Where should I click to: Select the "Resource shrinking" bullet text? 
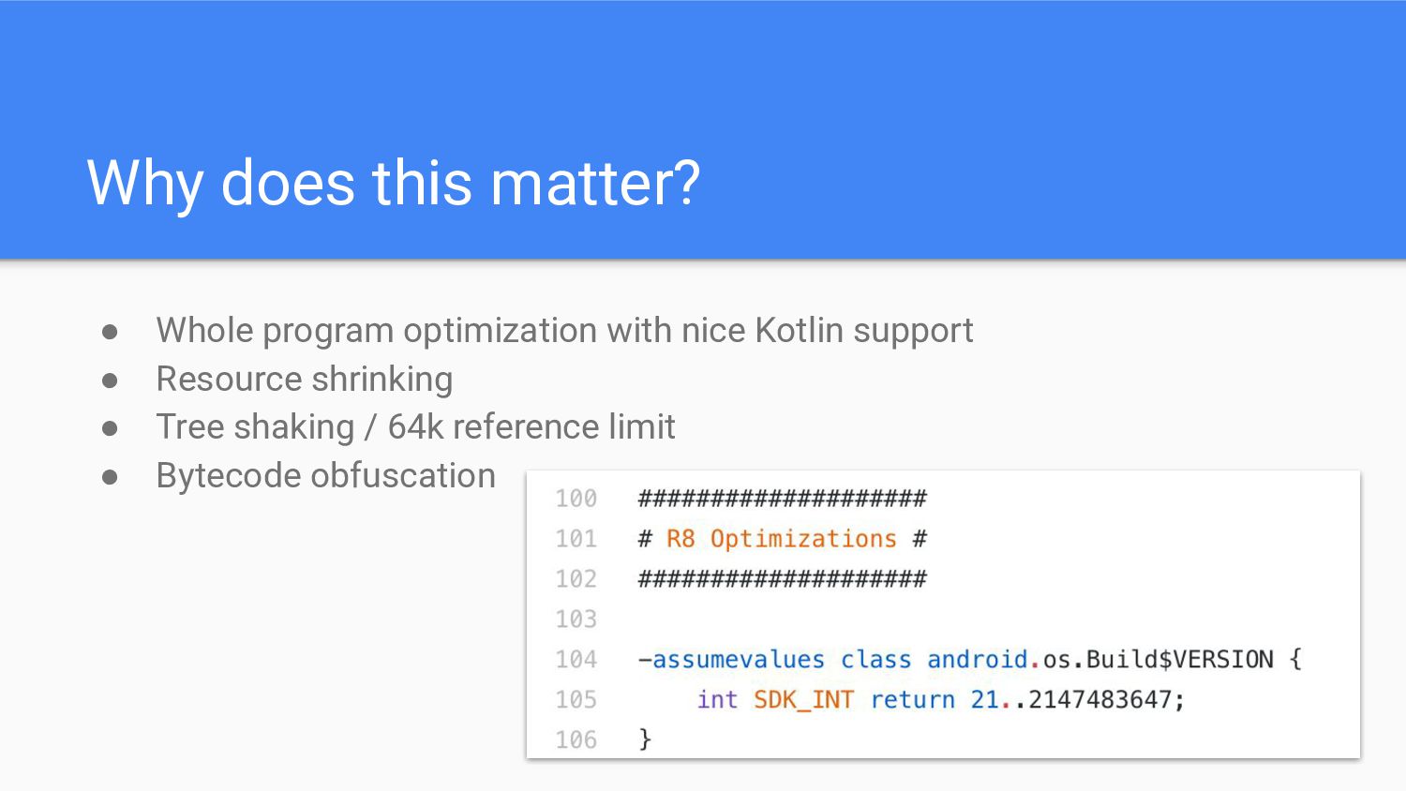(x=304, y=380)
